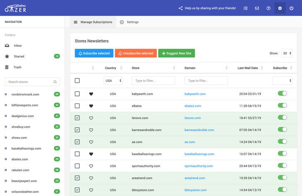Open wilsonsleather.com in the sidebar
Screen dimensions: 302x196
tap(25, 192)
